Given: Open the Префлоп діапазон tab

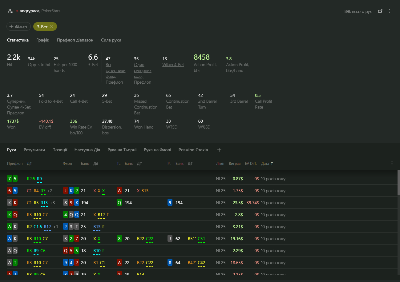Looking at the screenshot, I should click(x=75, y=40).
